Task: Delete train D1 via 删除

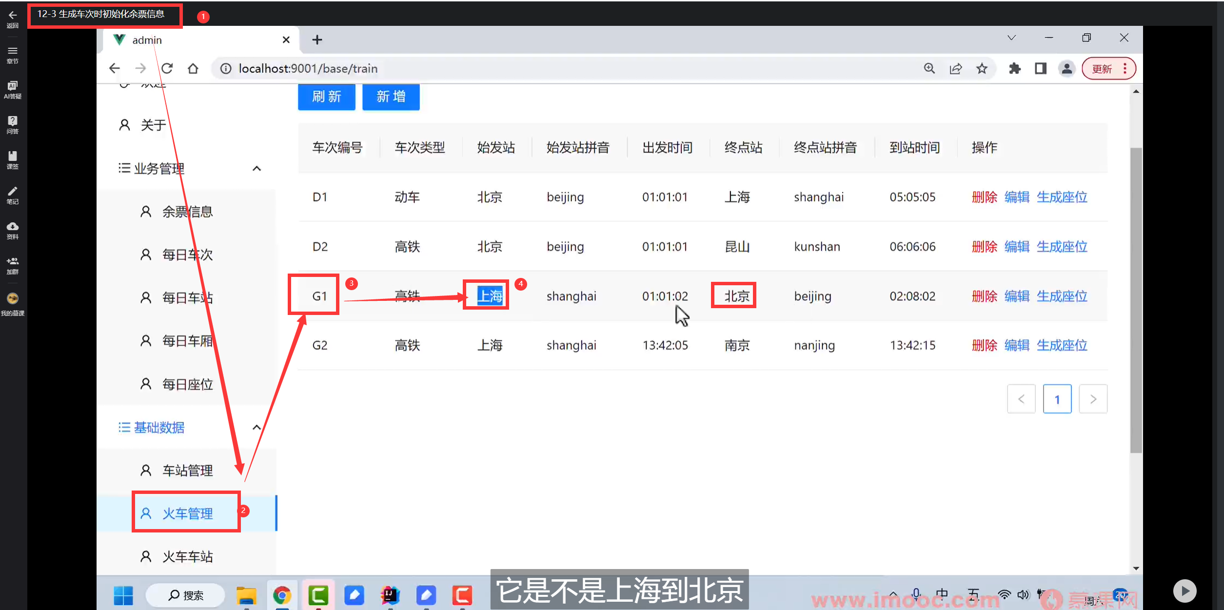Action: [x=984, y=197]
